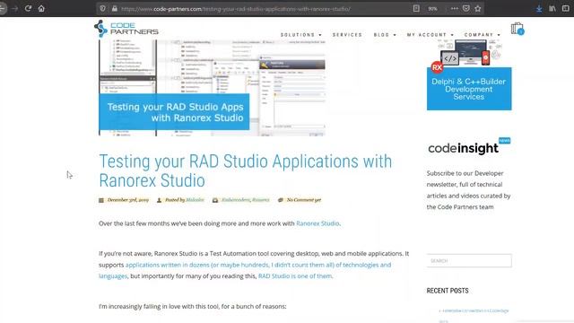Screen dimensions: 574x323
Task: Click the article title heading link
Action: coord(245,171)
